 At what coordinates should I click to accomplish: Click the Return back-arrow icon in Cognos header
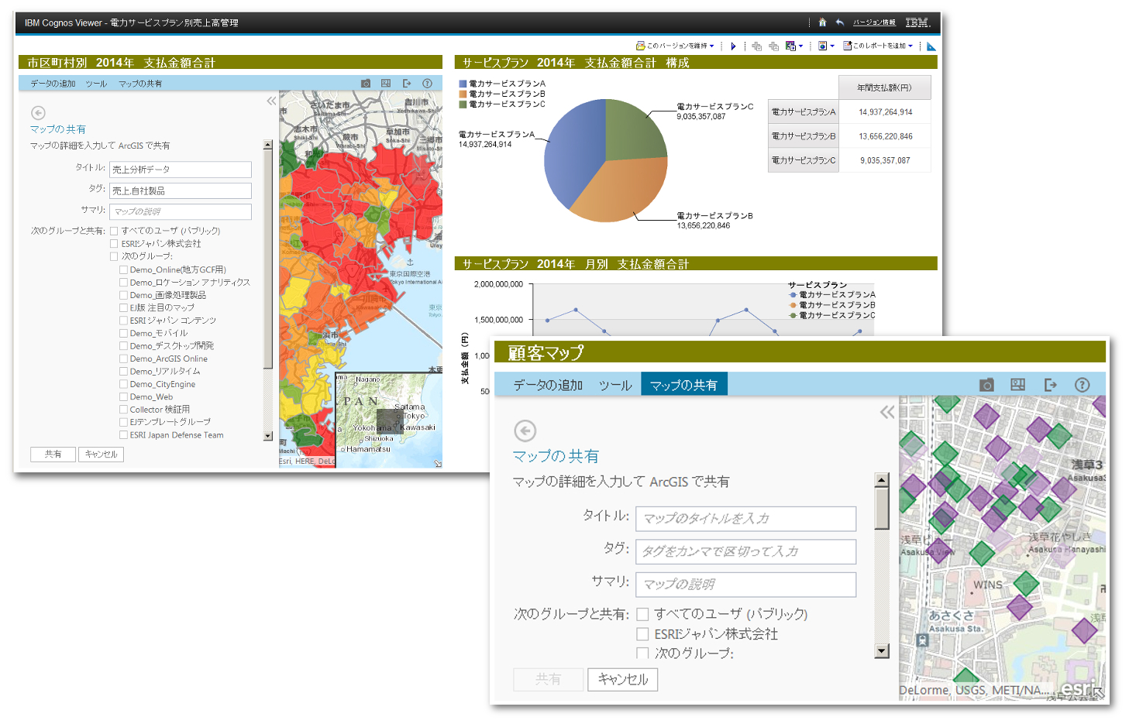pos(839,22)
